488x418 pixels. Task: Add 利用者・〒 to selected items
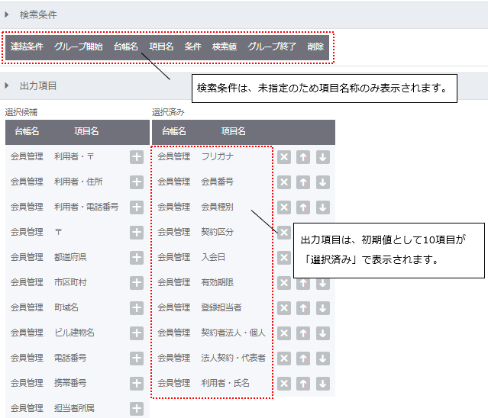coord(137,156)
